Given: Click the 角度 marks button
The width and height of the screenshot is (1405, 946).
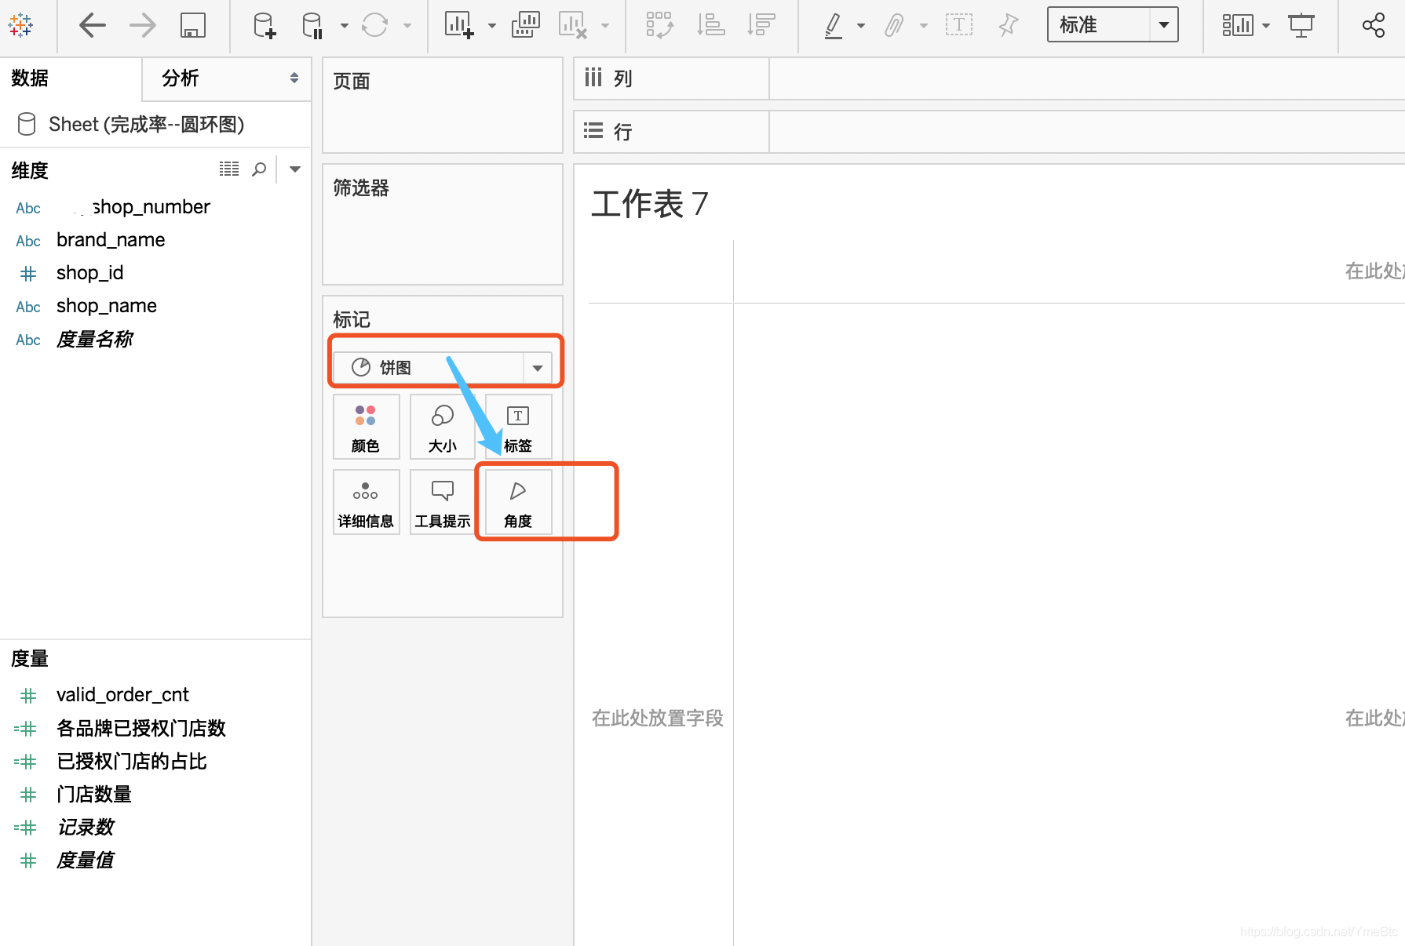Looking at the screenshot, I should point(518,502).
